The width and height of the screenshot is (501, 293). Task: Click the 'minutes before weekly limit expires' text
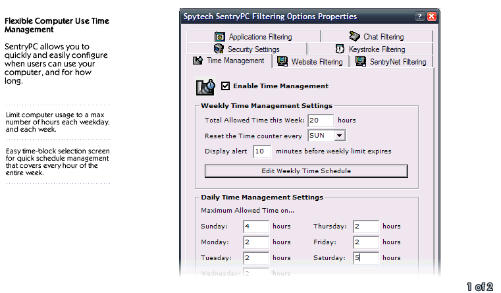coord(333,151)
